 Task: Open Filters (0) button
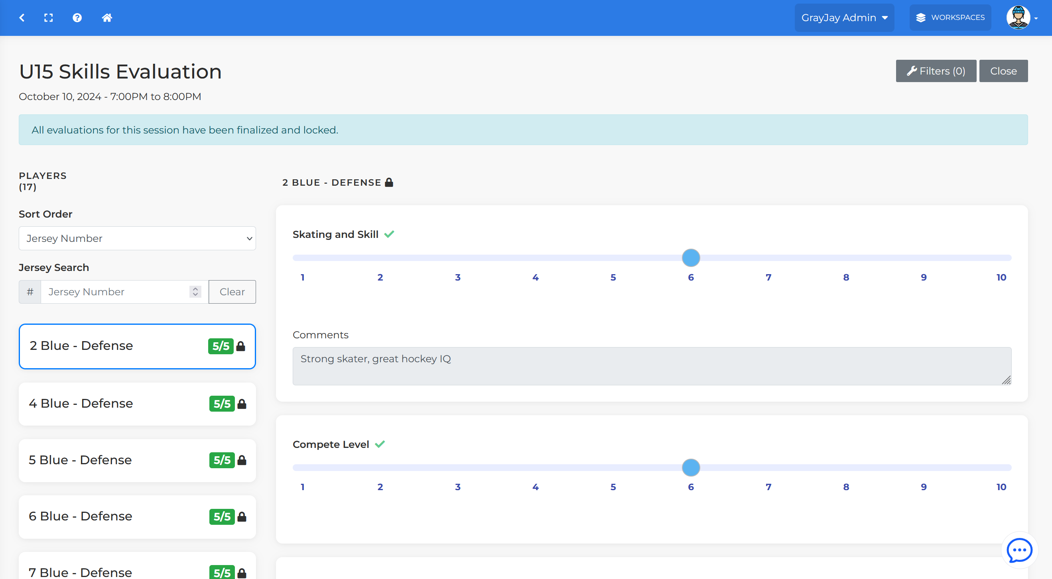(x=936, y=71)
